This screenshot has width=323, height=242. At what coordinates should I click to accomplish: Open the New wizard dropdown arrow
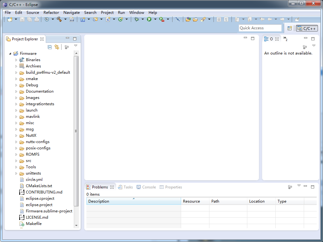coord(16,19)
